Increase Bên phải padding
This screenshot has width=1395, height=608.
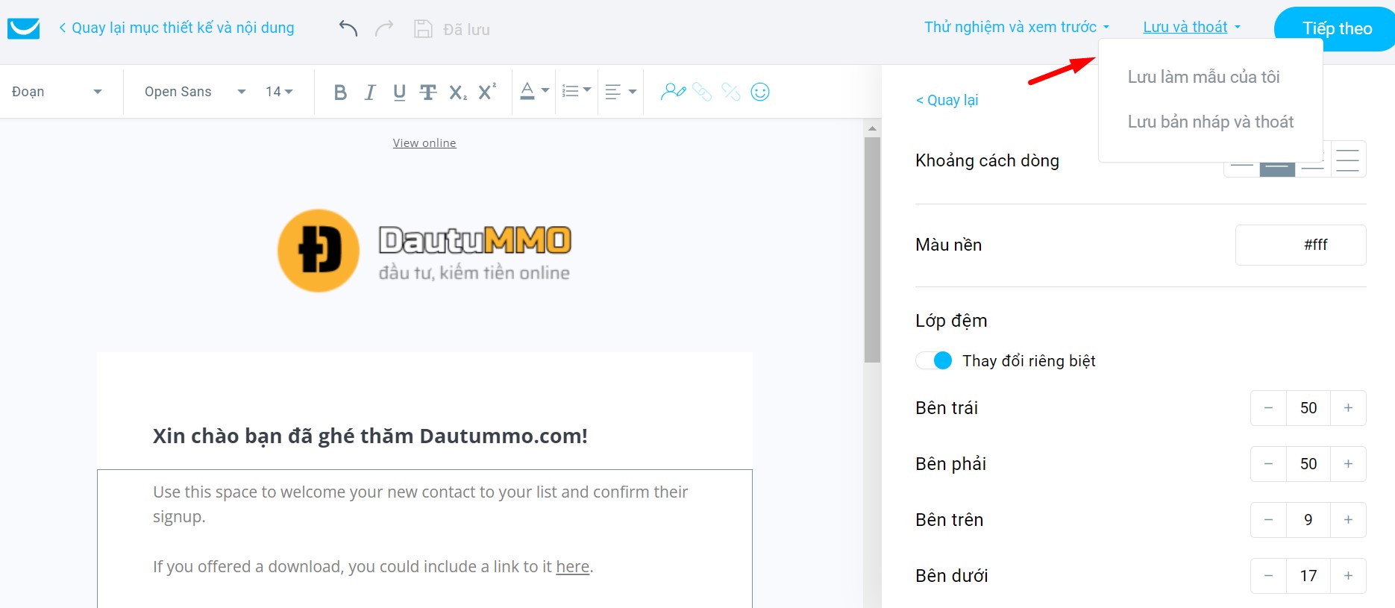(1348, 464)
